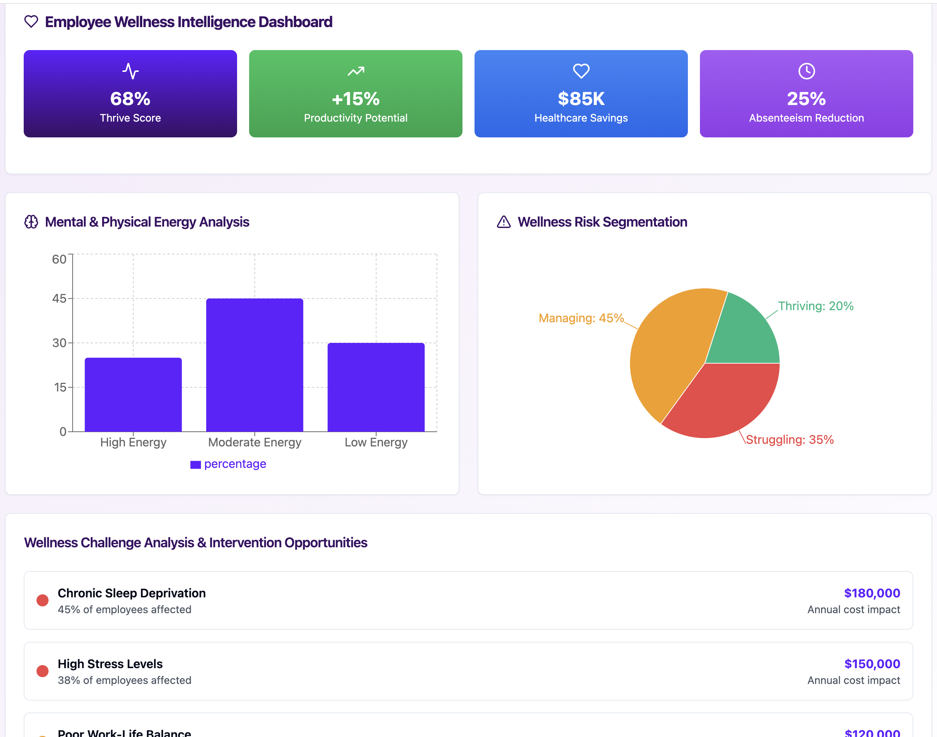Click red dot beside High Stress Levels
The width and height of the screenshot is (937, 737).
coord(42,671)
